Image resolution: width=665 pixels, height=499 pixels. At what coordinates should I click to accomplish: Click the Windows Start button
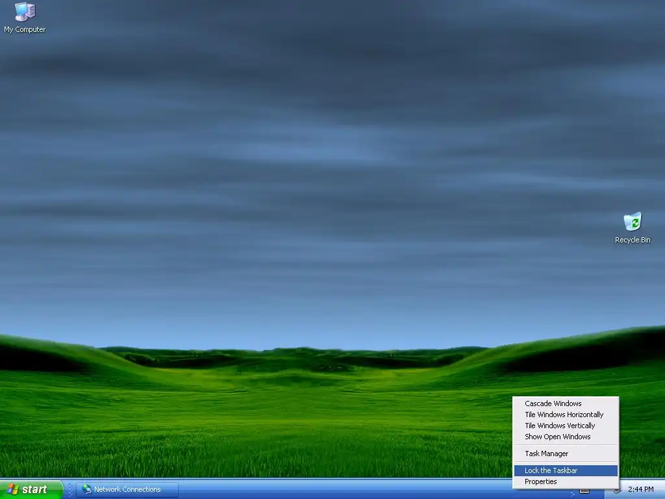tap(31, 489)
